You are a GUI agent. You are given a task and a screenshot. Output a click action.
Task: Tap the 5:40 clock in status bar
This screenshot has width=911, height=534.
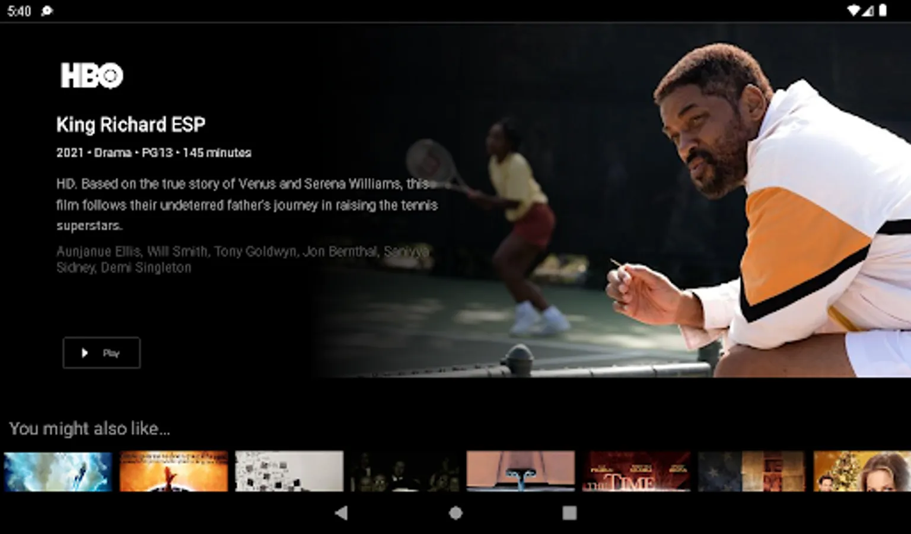[19, 11]
